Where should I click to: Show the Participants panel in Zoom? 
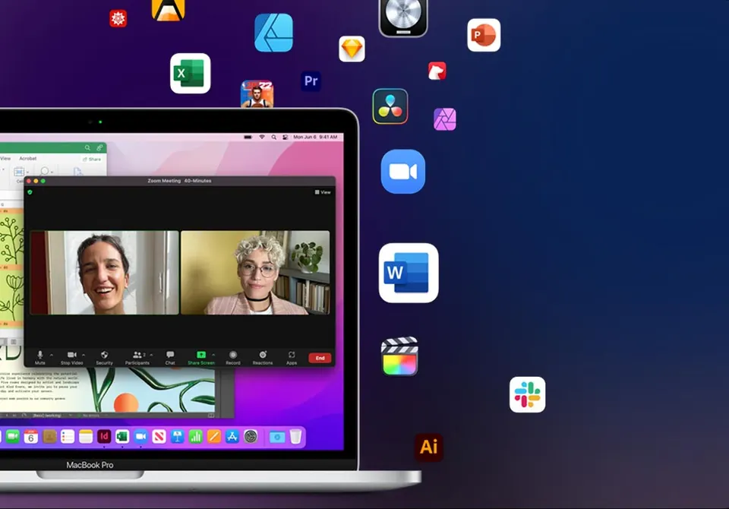coord(137,357)
